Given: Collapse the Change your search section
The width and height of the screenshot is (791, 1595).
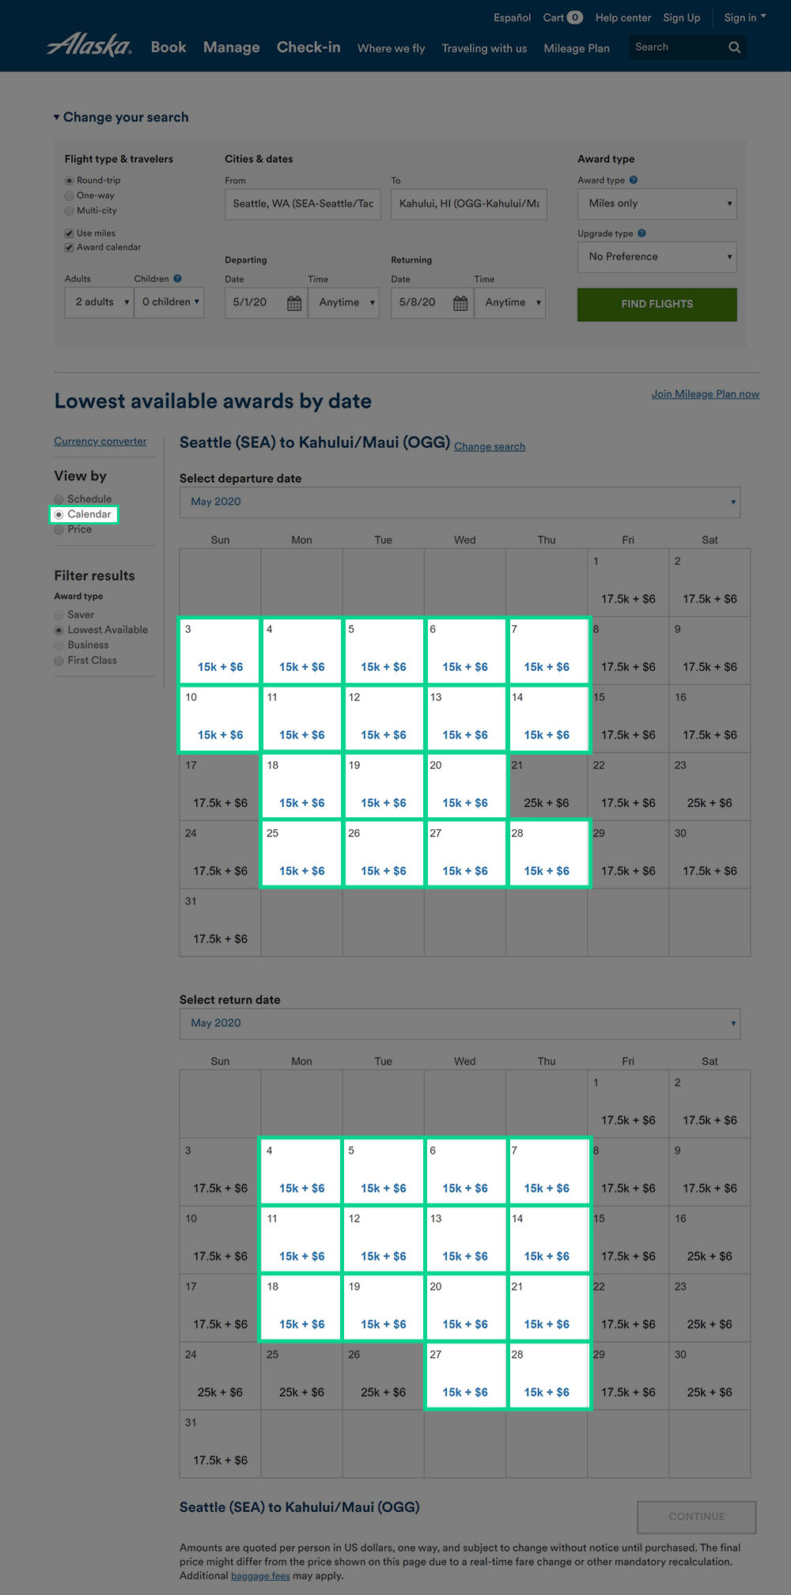Looking at the screenshot, I should point(121,117).
